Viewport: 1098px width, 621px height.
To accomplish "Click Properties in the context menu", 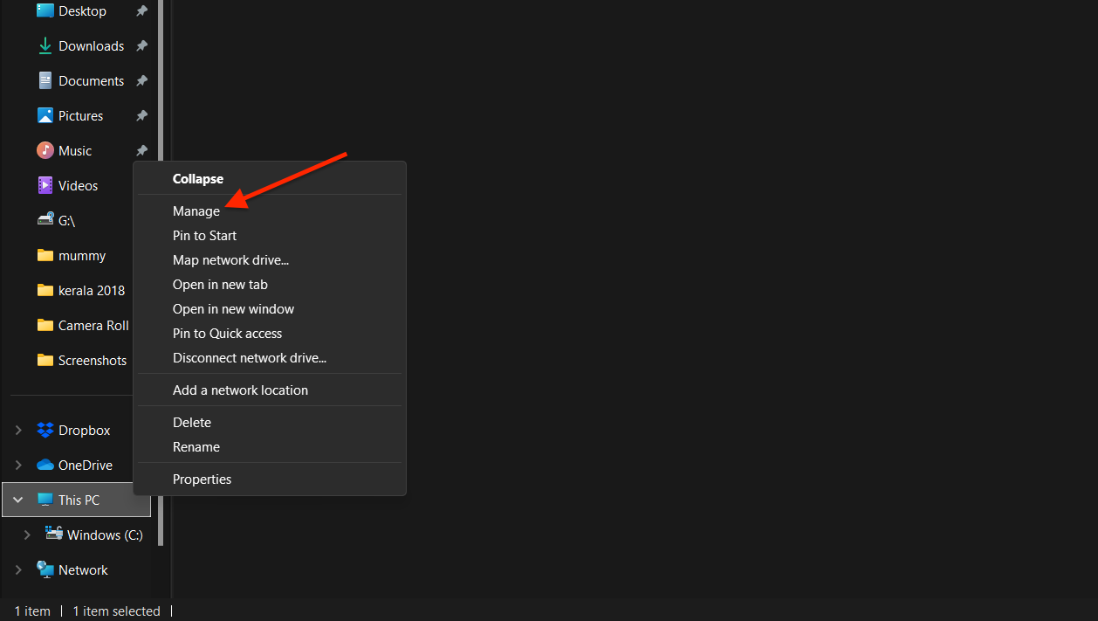I will pyautogui.click(x=202, y=480).
